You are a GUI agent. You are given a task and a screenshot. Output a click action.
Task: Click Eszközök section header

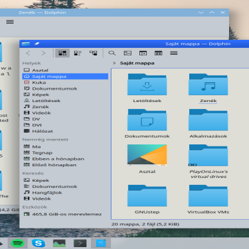(35, 207)
